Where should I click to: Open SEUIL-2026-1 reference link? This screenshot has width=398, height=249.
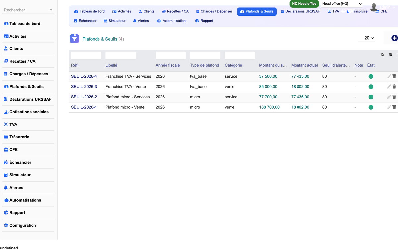point(84,107)
